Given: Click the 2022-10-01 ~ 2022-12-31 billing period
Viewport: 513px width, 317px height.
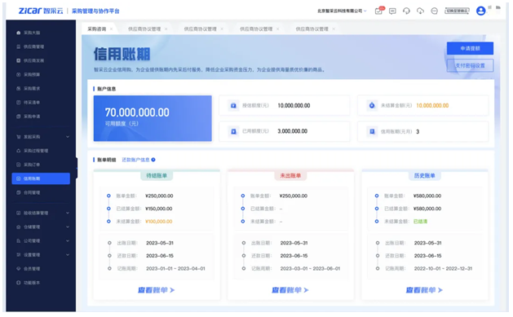Looking at the screenshot, I should [444, 269].
